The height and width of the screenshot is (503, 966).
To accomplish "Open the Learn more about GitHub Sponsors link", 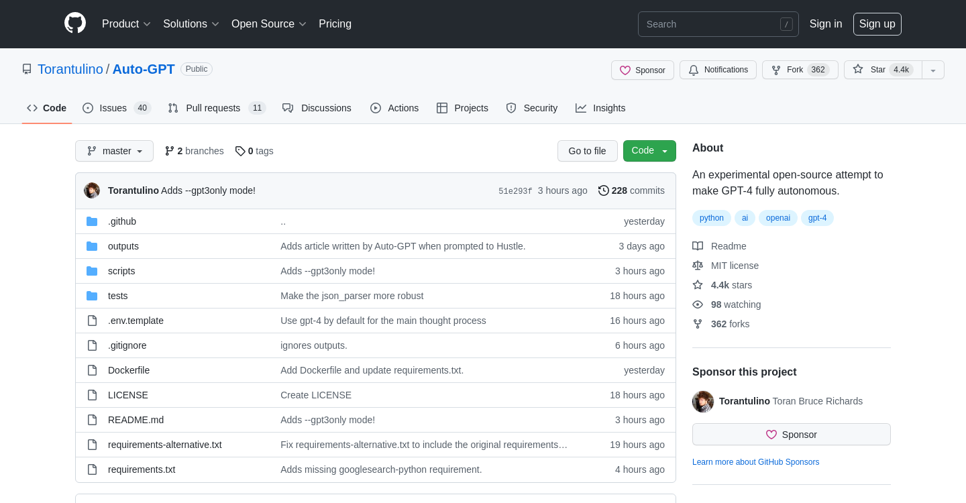I will (x=755, y=462).
